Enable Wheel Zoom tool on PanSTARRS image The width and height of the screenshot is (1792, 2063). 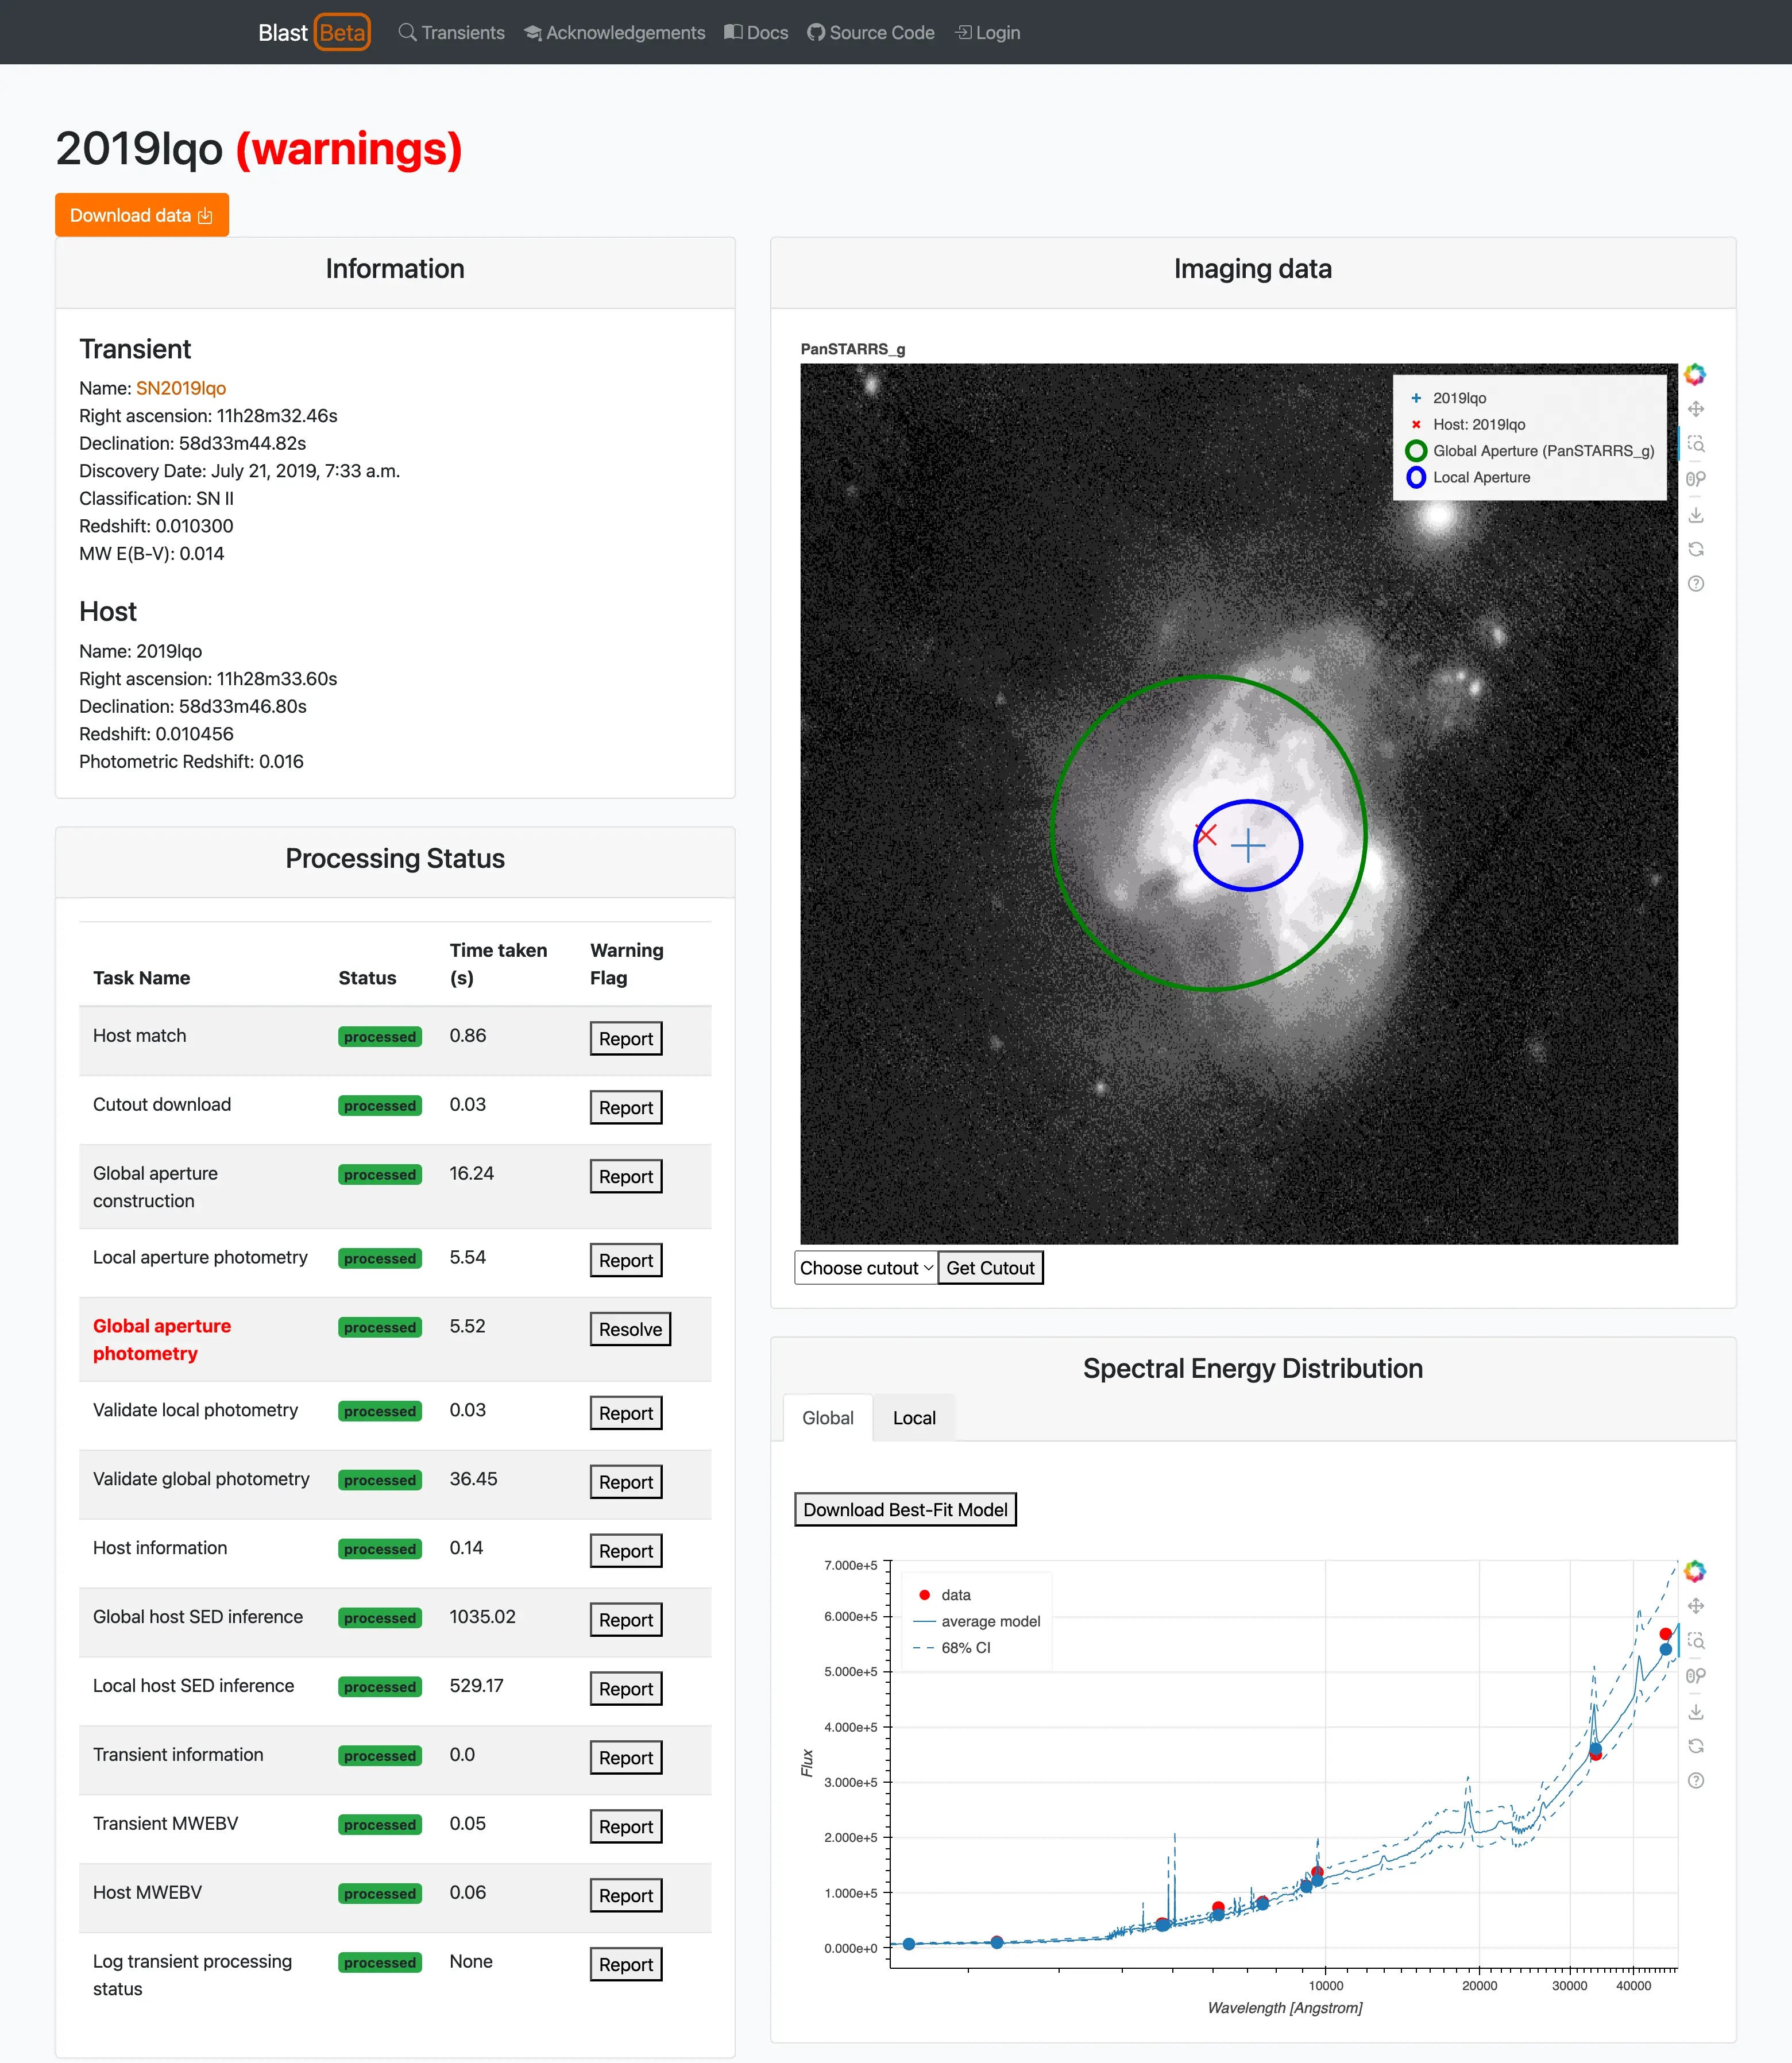(x=1696, y=479)
